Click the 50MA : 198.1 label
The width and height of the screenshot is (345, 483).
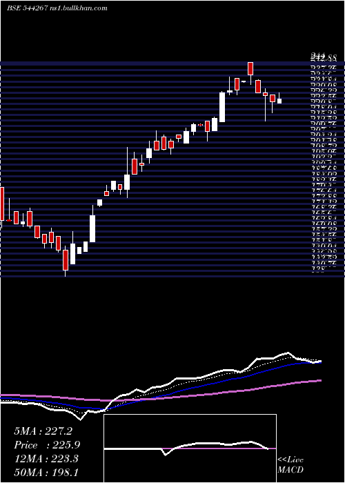(46, 473)
